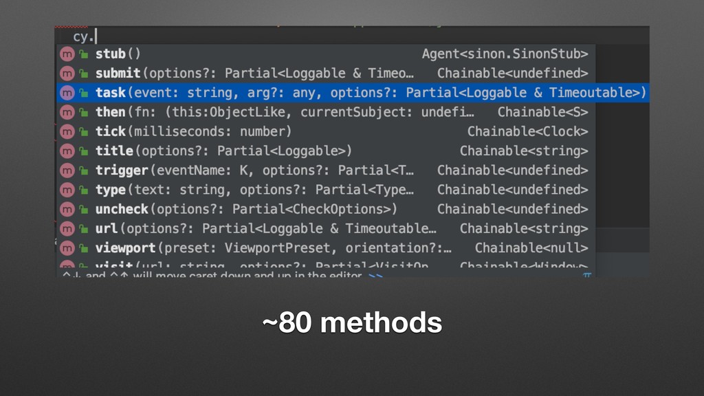Click the method icon beside tick
Screen dimensions: 704x396
67,131
